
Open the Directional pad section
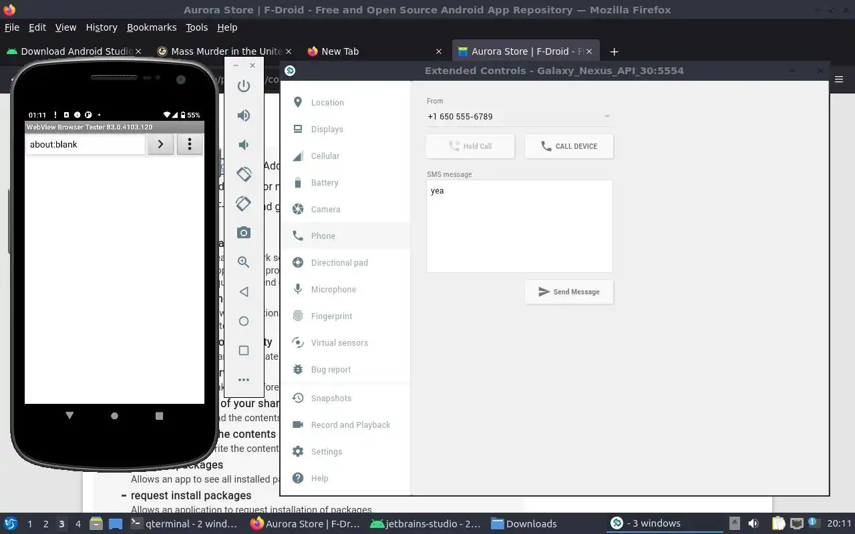click(x=345, y=262)
